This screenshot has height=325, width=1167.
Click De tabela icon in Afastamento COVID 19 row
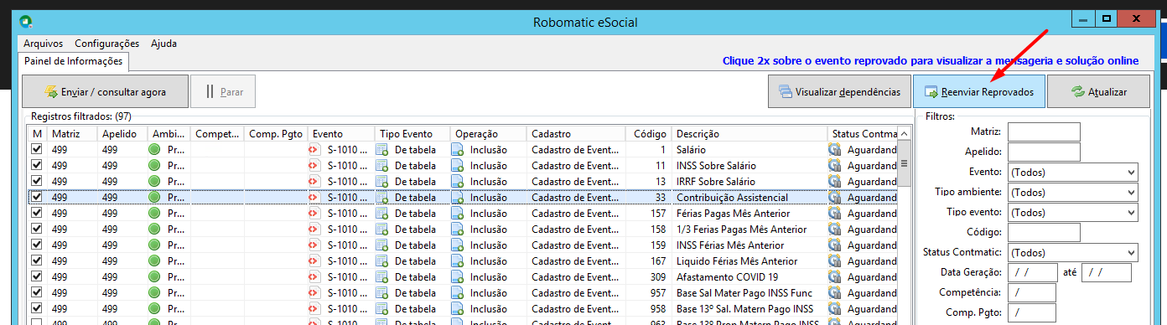click(382, 276)
